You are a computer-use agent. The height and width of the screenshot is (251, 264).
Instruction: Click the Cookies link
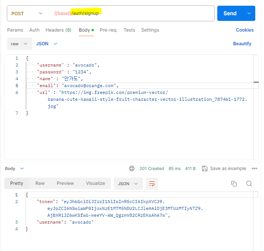tap(245, 30)
